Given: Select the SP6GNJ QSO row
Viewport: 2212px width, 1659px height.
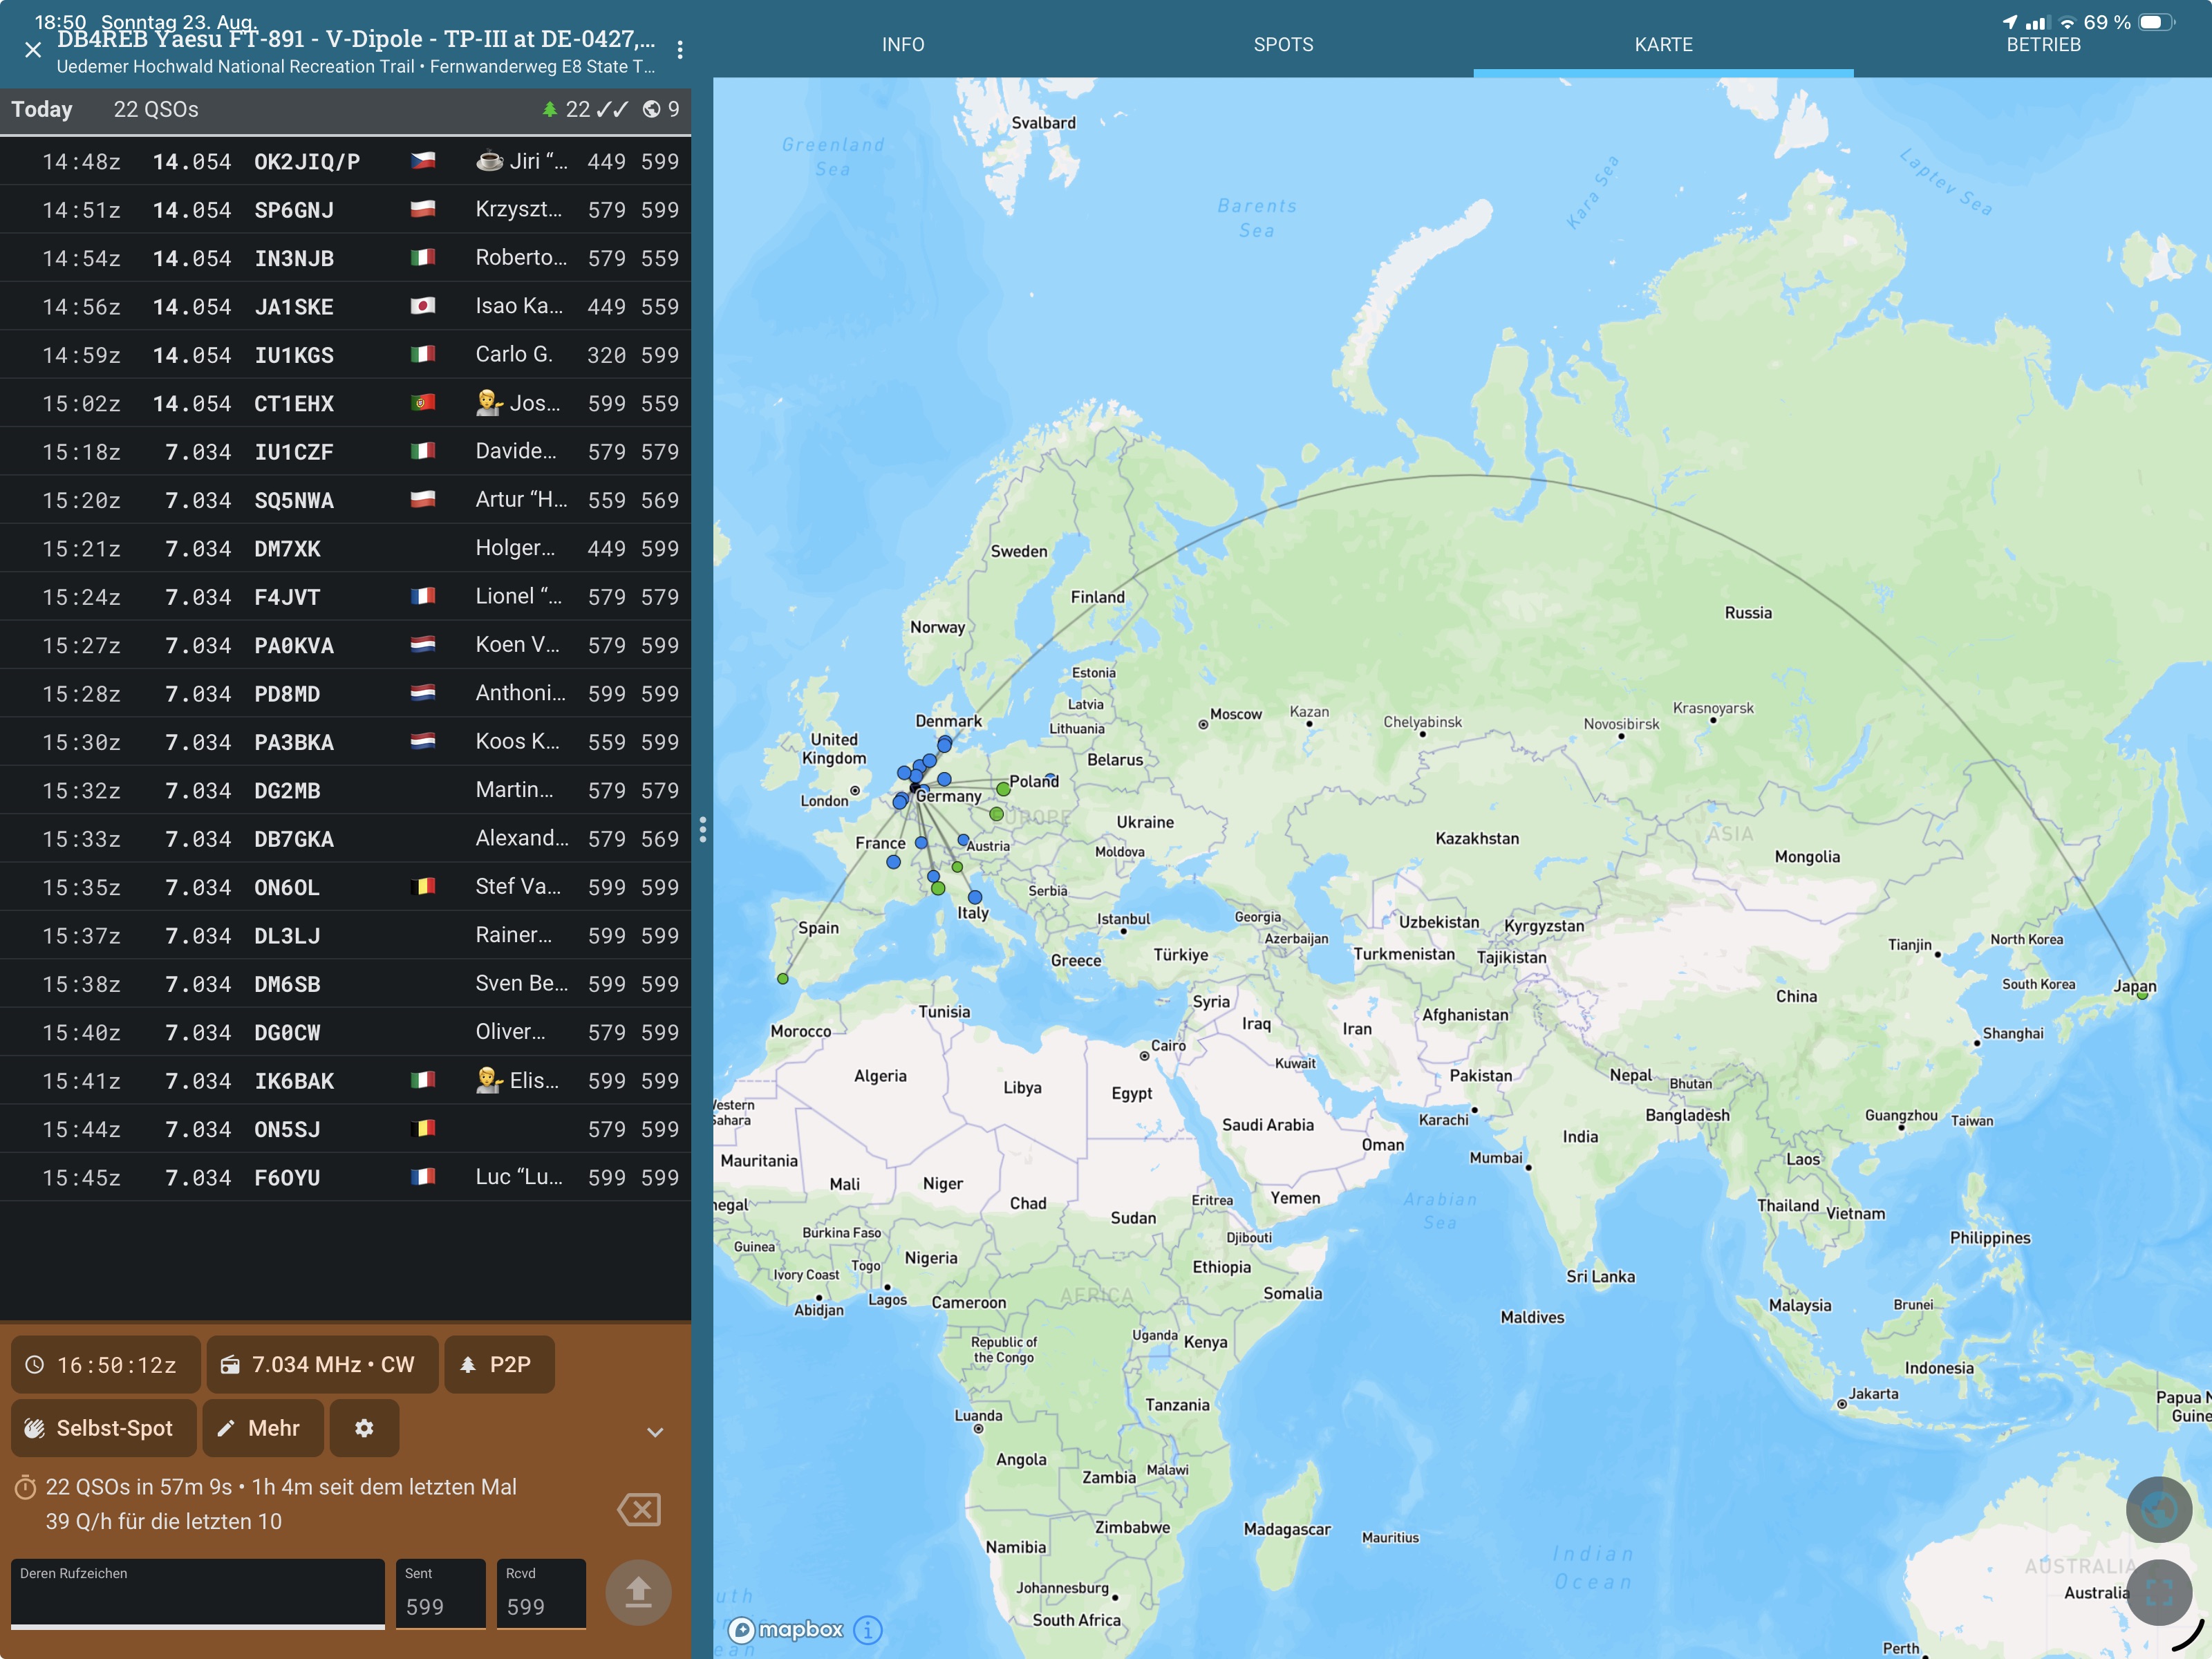Looking at the screenshot, I should click(x=345, y=210).
